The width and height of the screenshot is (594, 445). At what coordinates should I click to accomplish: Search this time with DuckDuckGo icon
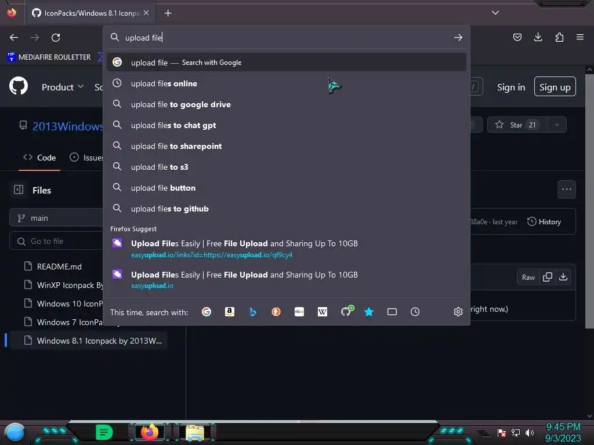point(276,312)
